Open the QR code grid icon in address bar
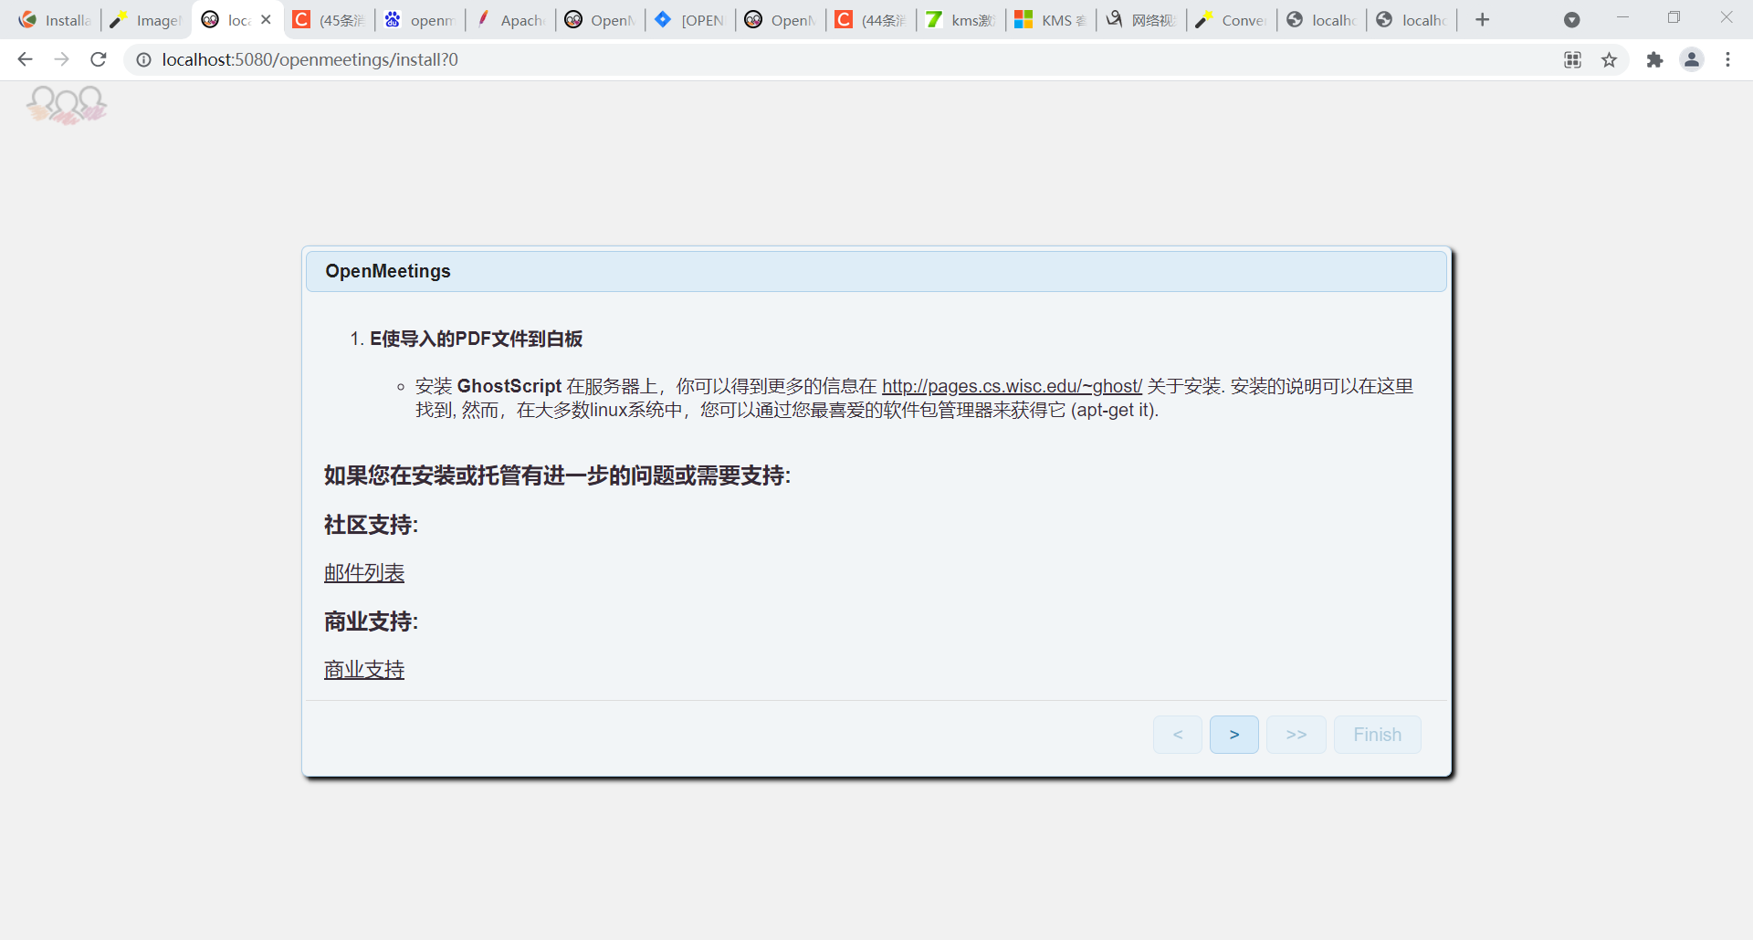1753x940 pixels. [x=1572, y=59]
